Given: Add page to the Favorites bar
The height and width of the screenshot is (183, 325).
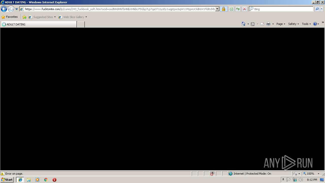Looking at the screenshot, I should [24, 17].
